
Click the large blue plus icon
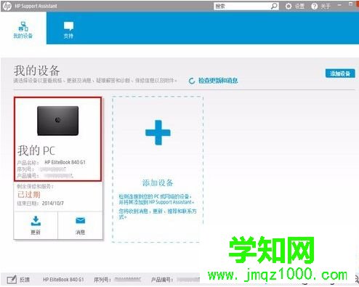[x=158, y=132]
